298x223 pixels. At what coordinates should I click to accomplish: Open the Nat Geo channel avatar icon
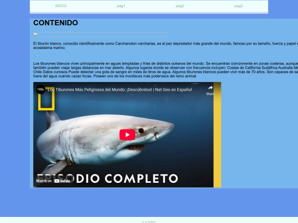pyautogui.click(x=41, y=90)
